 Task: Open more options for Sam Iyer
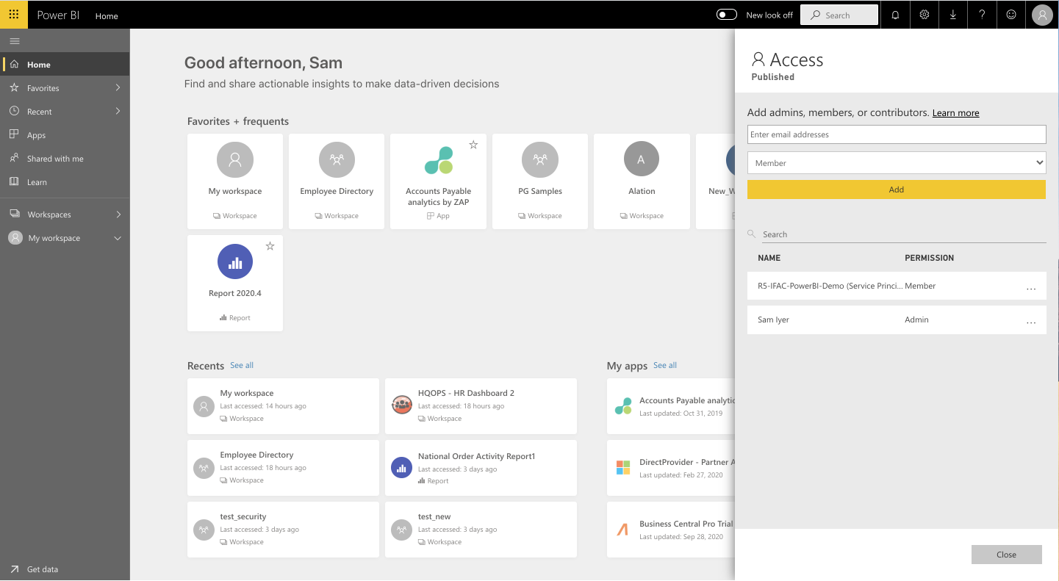[1031, 321]
